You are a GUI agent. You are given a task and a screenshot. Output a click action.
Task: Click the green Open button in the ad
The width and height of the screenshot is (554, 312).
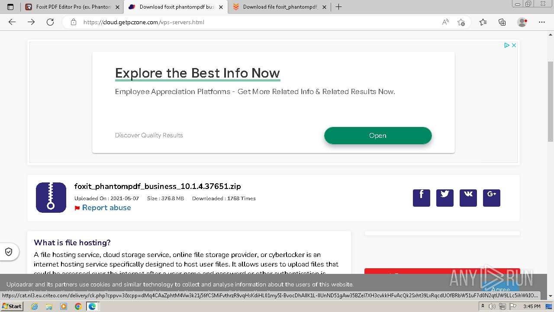378,136
